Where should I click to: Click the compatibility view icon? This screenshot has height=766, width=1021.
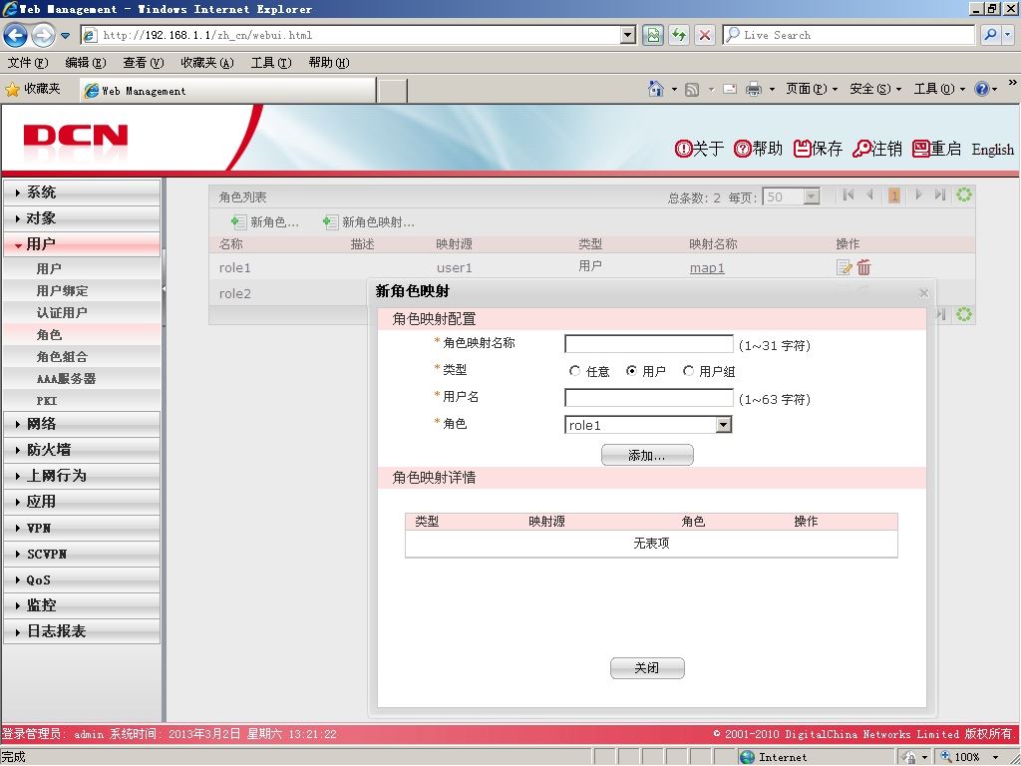click(x=653, y=35)
